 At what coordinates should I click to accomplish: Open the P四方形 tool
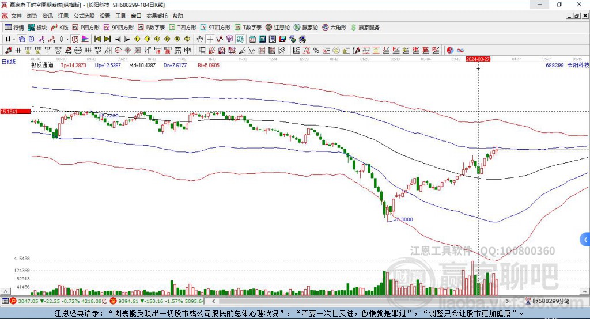(86, 28)
